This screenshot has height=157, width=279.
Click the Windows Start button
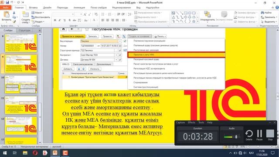5,153
